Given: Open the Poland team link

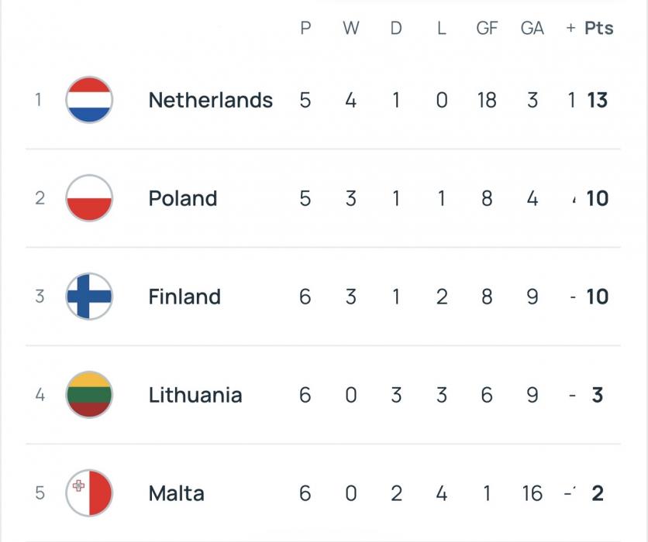Looking at the screenshot, I should click(x=182, y=198).
